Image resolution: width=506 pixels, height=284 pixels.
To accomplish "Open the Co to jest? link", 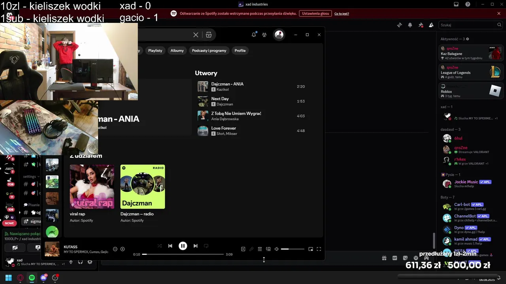I will coord(342,13).
